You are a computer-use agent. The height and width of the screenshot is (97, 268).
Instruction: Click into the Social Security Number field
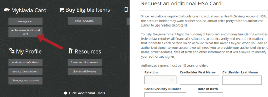point(165,95)
